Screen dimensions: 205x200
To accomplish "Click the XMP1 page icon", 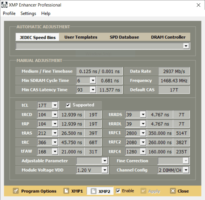I will (x=66, y=191).
